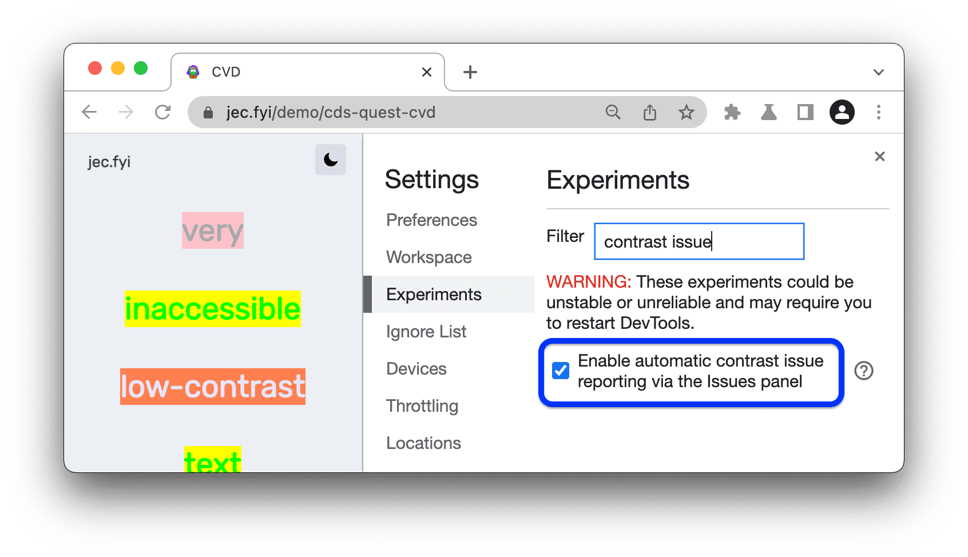
Task: Open the profile avatar icon
Action: point(842,112)
